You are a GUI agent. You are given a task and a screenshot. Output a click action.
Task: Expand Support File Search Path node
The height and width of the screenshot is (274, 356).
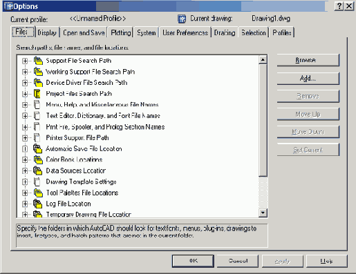(x=25, y=61)
